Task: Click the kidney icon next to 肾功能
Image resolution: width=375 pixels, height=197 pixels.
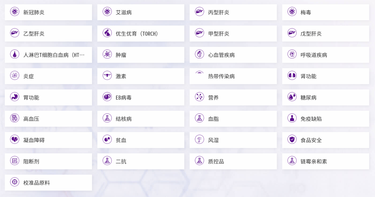Action: pos(292,76)
